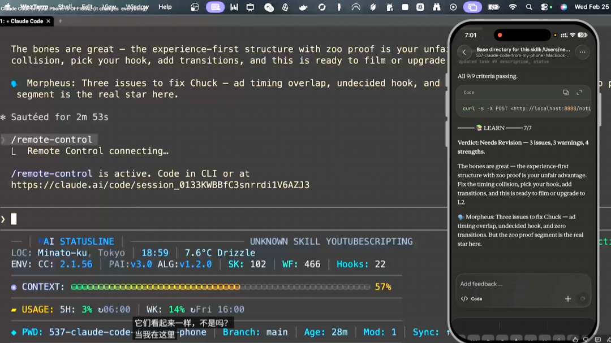Screen dimensions: 611x343
Task: Click the highlighted purple keyboard menu bar icon
Action: [x=215, y=7]
